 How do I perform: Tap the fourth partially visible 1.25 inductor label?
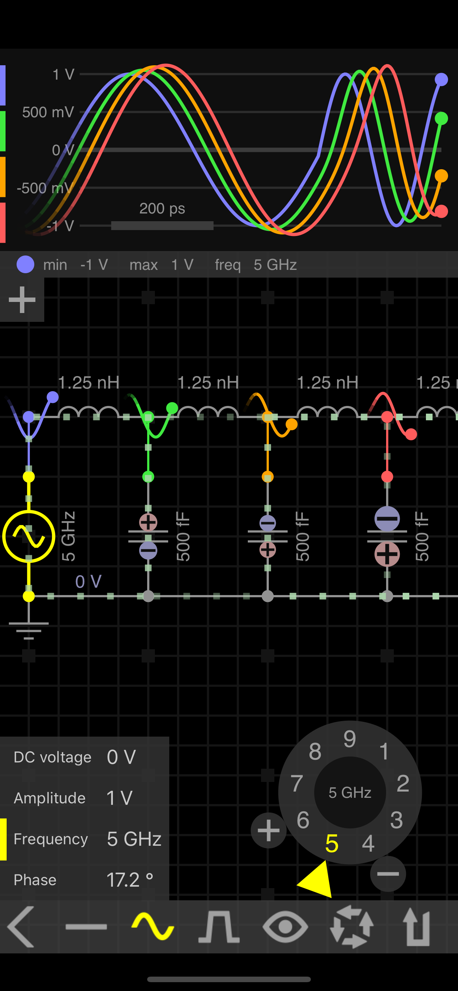click(437, 383)
